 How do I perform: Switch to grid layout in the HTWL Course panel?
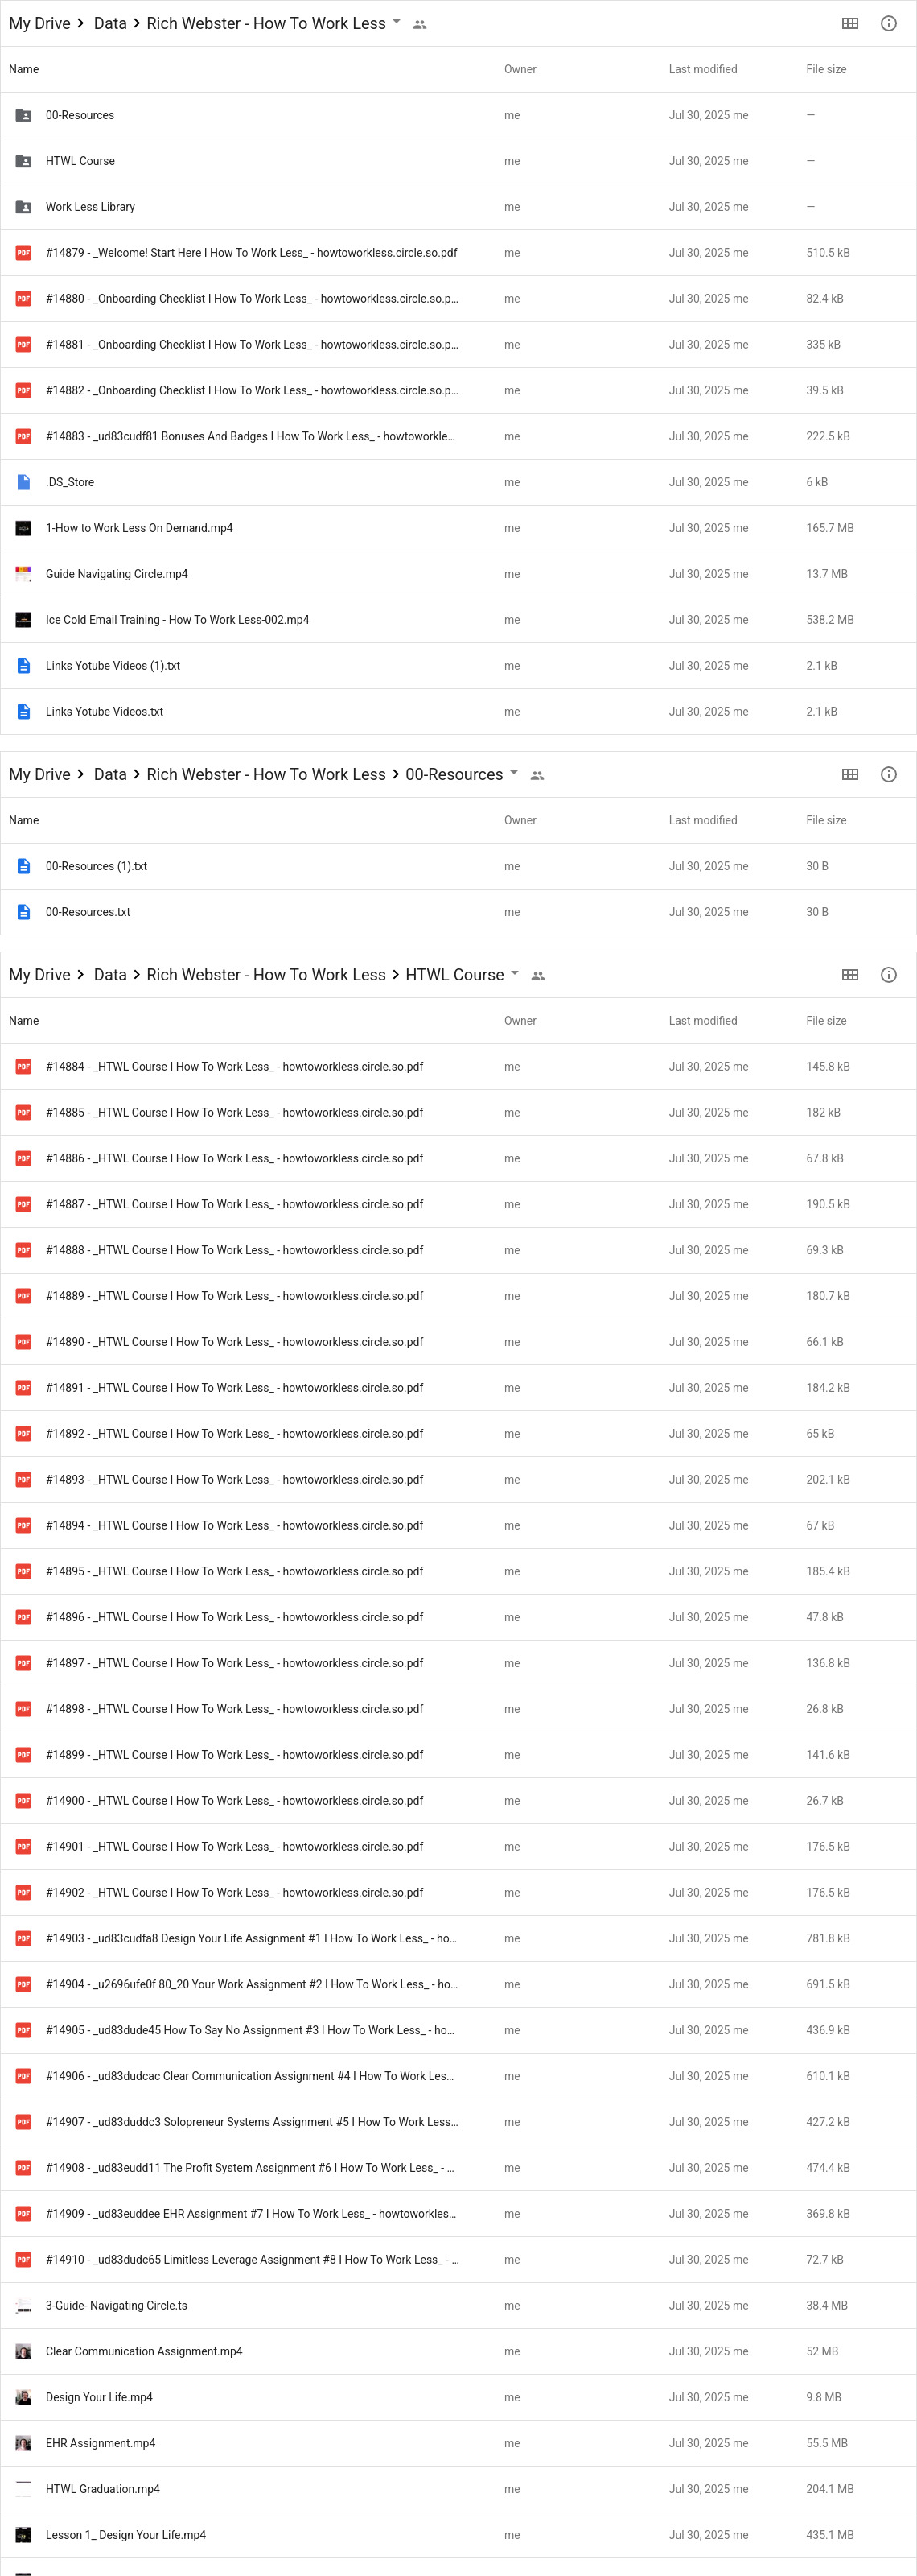click(850, 975)
